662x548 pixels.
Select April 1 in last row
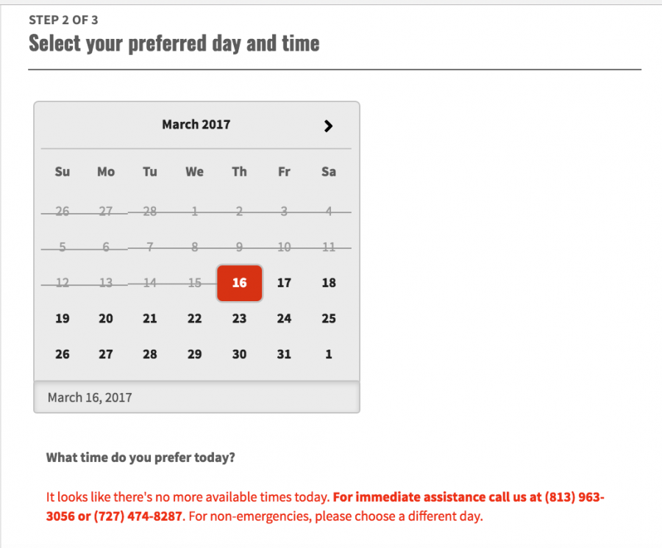click(x=329, y=354)
